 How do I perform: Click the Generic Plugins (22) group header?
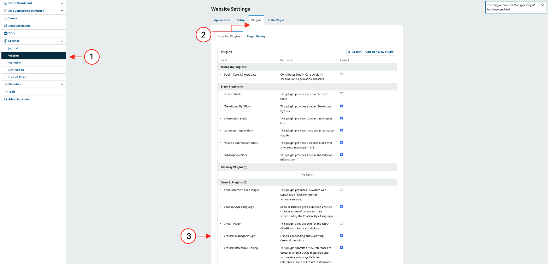[x=307, y=183]
